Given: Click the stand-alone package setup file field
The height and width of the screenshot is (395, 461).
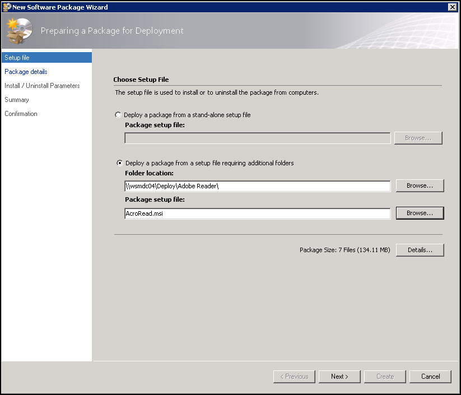Looking at the screenshot, I should point(258,138).
